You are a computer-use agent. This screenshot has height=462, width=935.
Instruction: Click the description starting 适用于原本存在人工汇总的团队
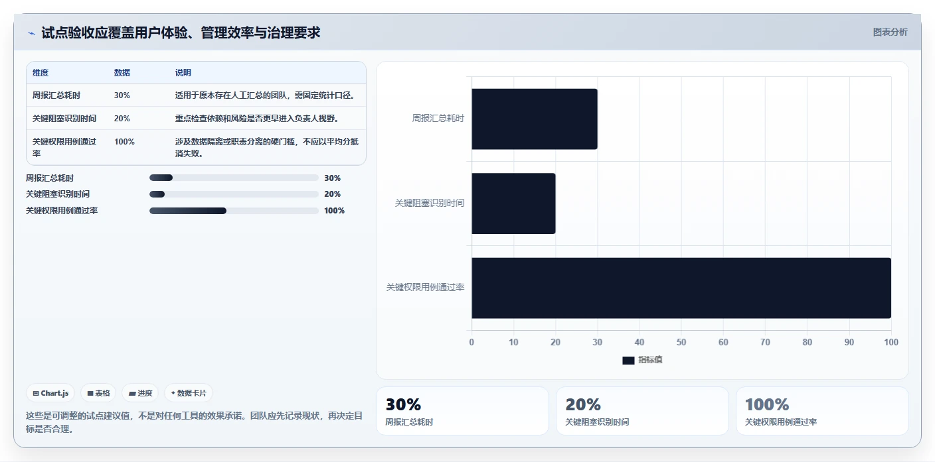pyautogui.click(x=265, y=95)
